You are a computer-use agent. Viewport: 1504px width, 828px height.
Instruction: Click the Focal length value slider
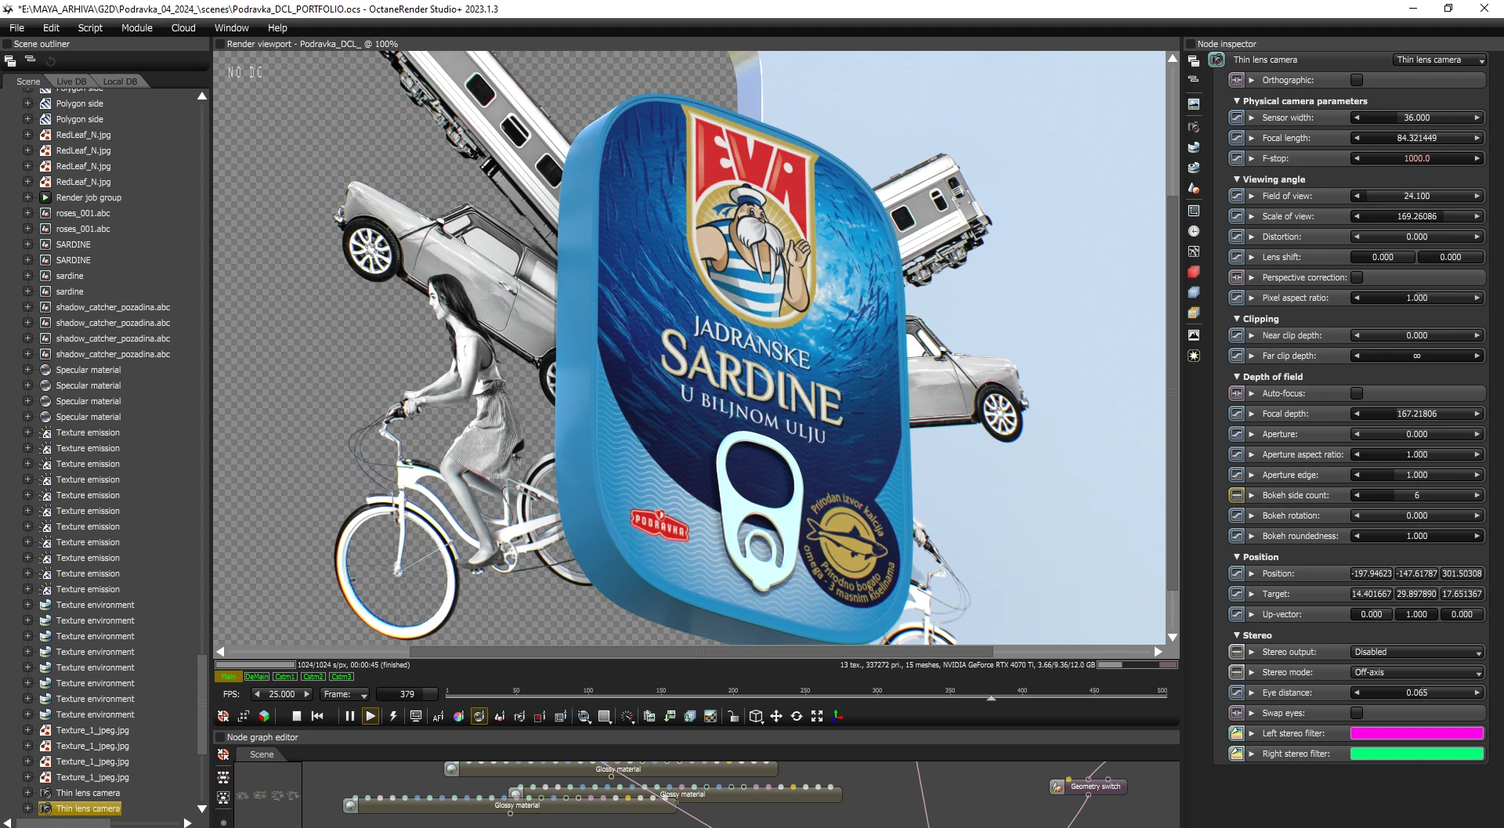1417,138
